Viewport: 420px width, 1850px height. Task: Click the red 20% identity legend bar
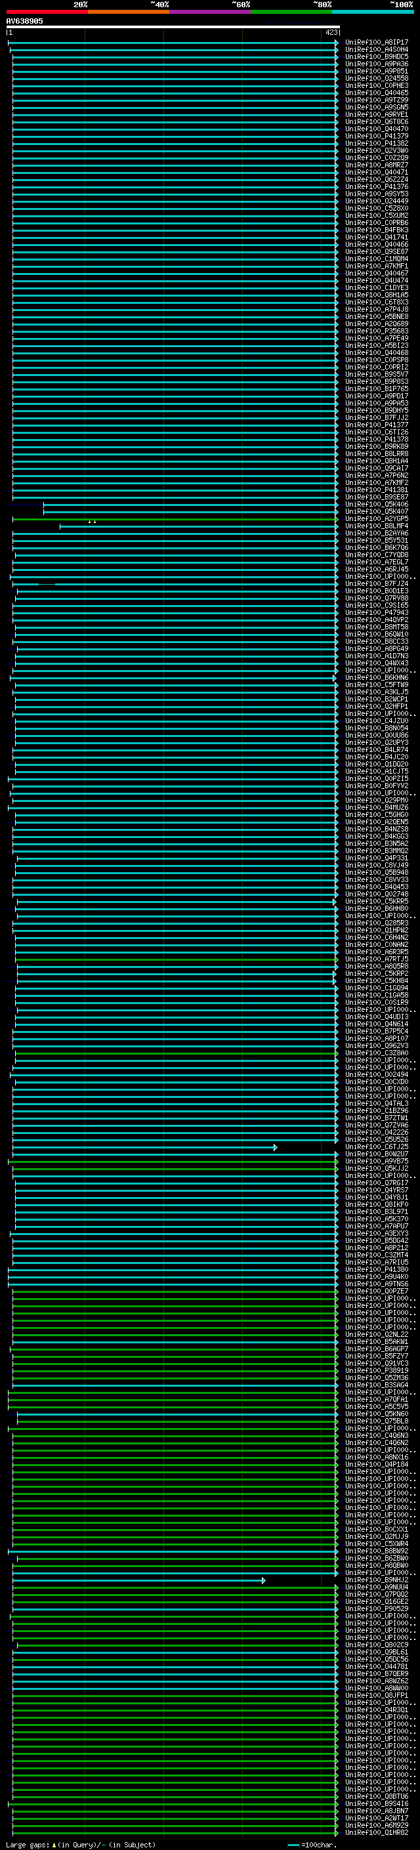[x=47, y=12]
